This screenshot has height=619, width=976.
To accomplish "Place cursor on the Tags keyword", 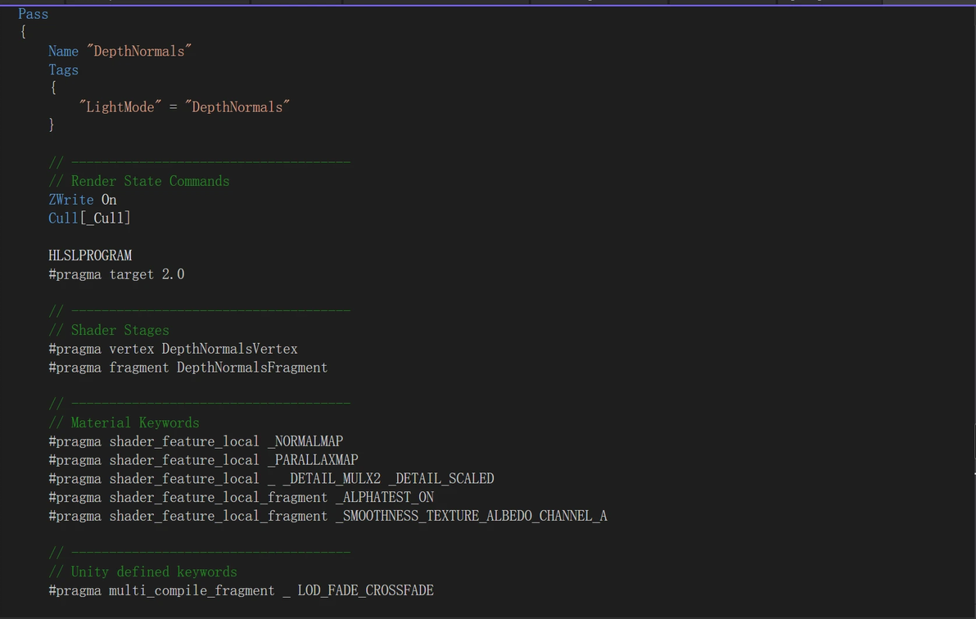I will pos(63,70).
